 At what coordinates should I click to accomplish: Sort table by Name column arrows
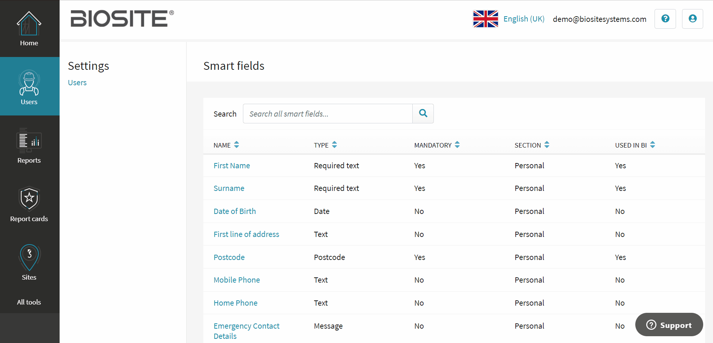point(237,145)
